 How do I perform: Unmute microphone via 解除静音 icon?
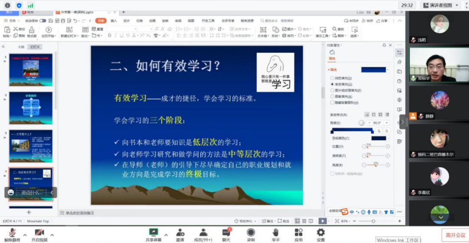[13, 233]
